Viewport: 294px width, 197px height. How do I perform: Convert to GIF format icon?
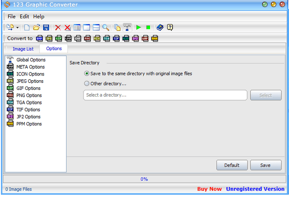click(59, 38)
